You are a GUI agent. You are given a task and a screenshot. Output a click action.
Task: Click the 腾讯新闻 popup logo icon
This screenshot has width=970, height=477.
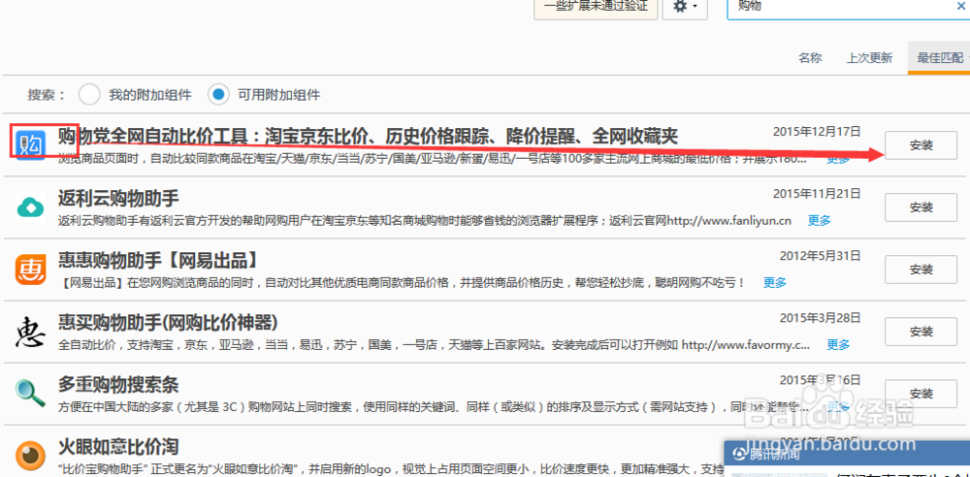tap(738, 454)
